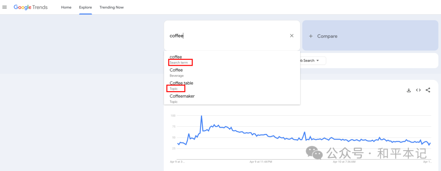Open the hamburger main menu

click(x=4, y=7)
